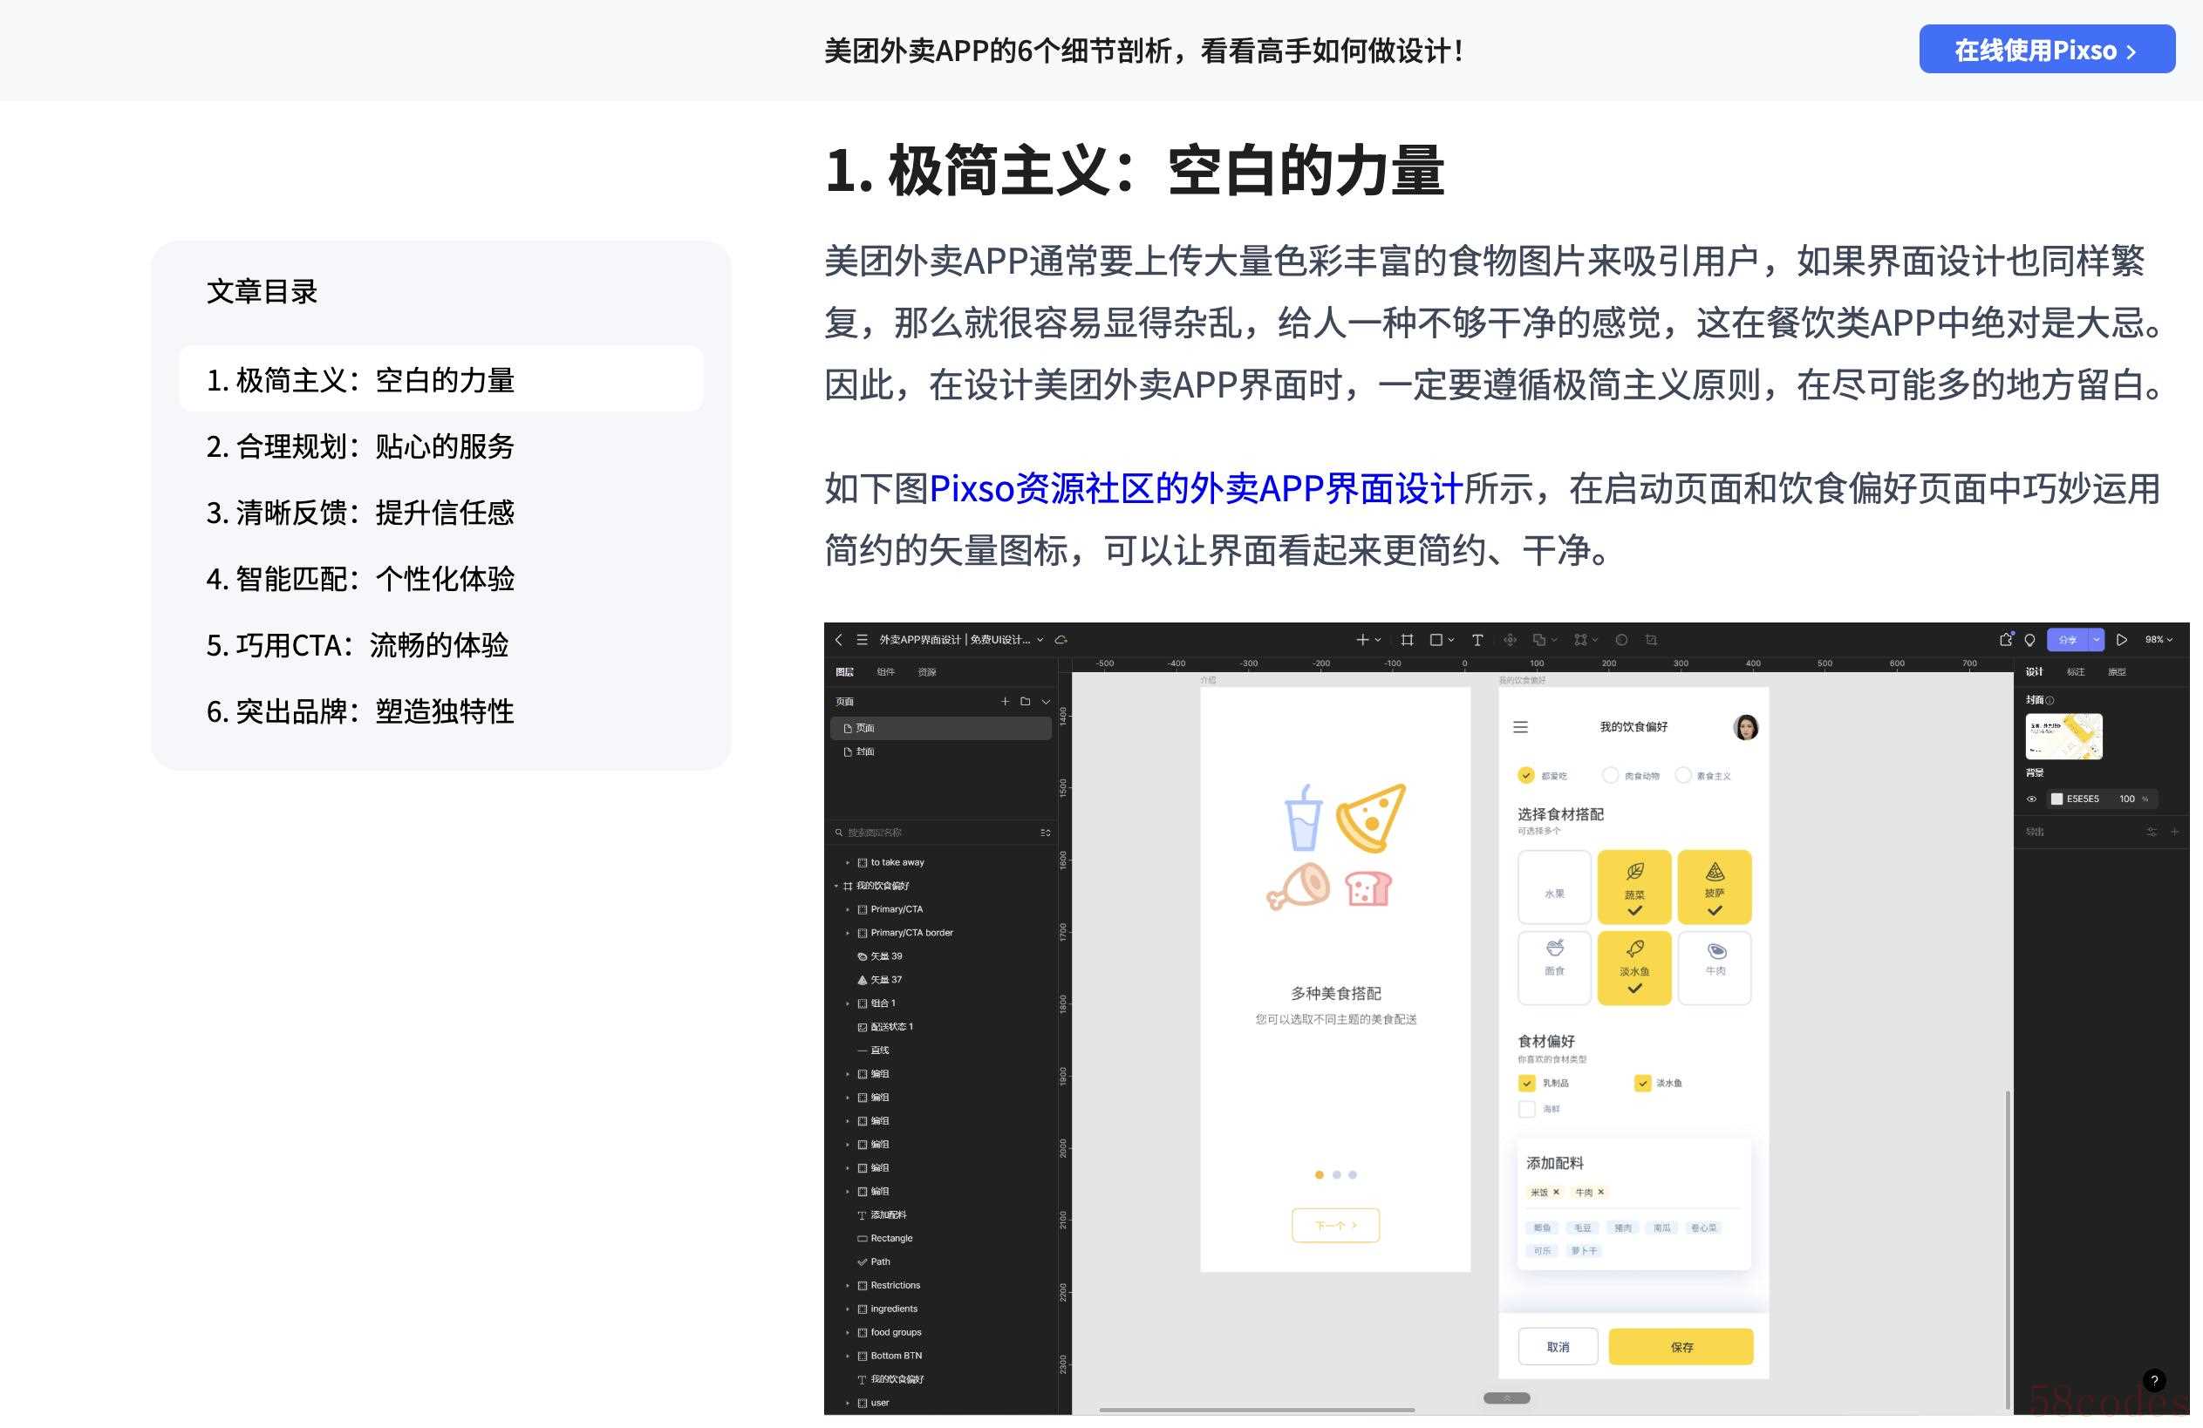Click the user avatar in mockup
The width and height of the screenshot is (2203, 1428).
tap(1746, 727)
